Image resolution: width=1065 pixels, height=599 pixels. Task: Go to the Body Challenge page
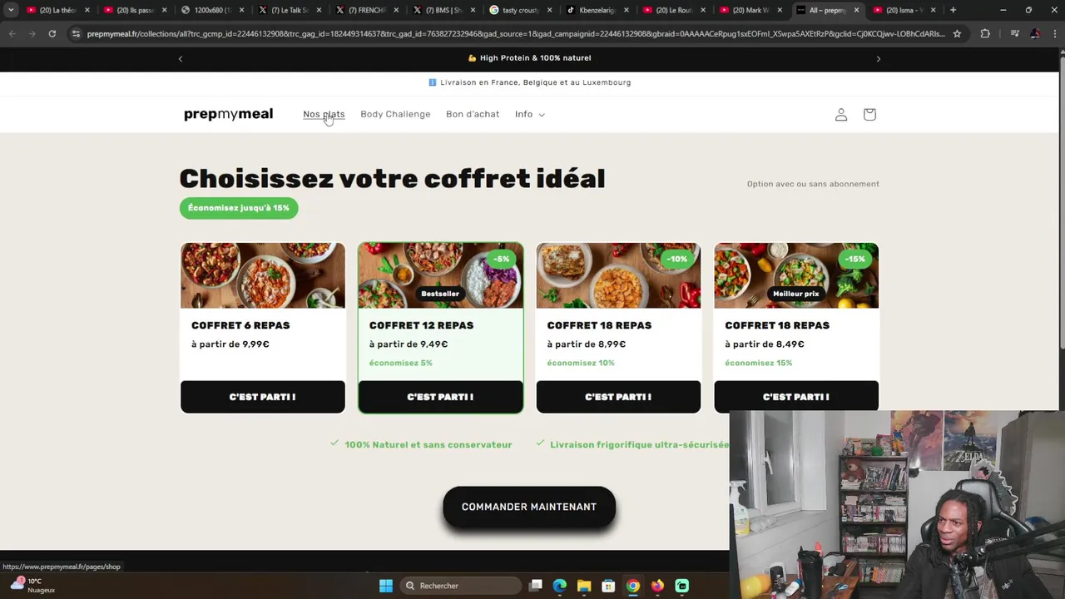[x=395, y=114]
